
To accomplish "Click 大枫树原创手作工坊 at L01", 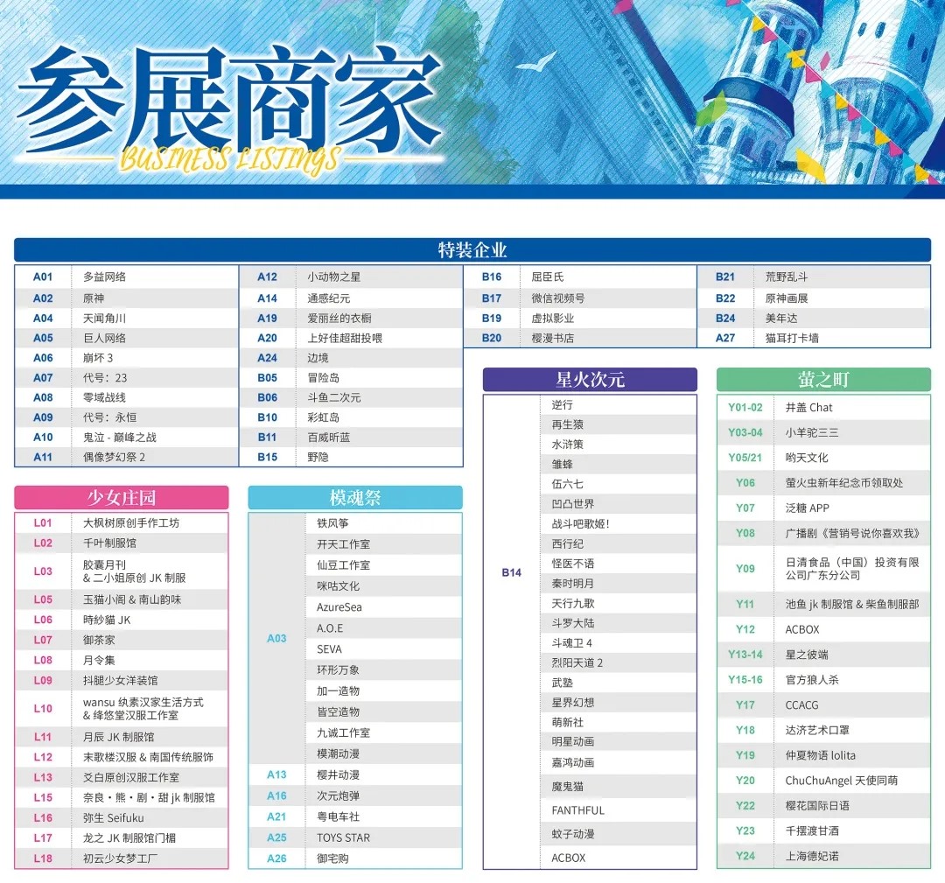I will point(131,523).
